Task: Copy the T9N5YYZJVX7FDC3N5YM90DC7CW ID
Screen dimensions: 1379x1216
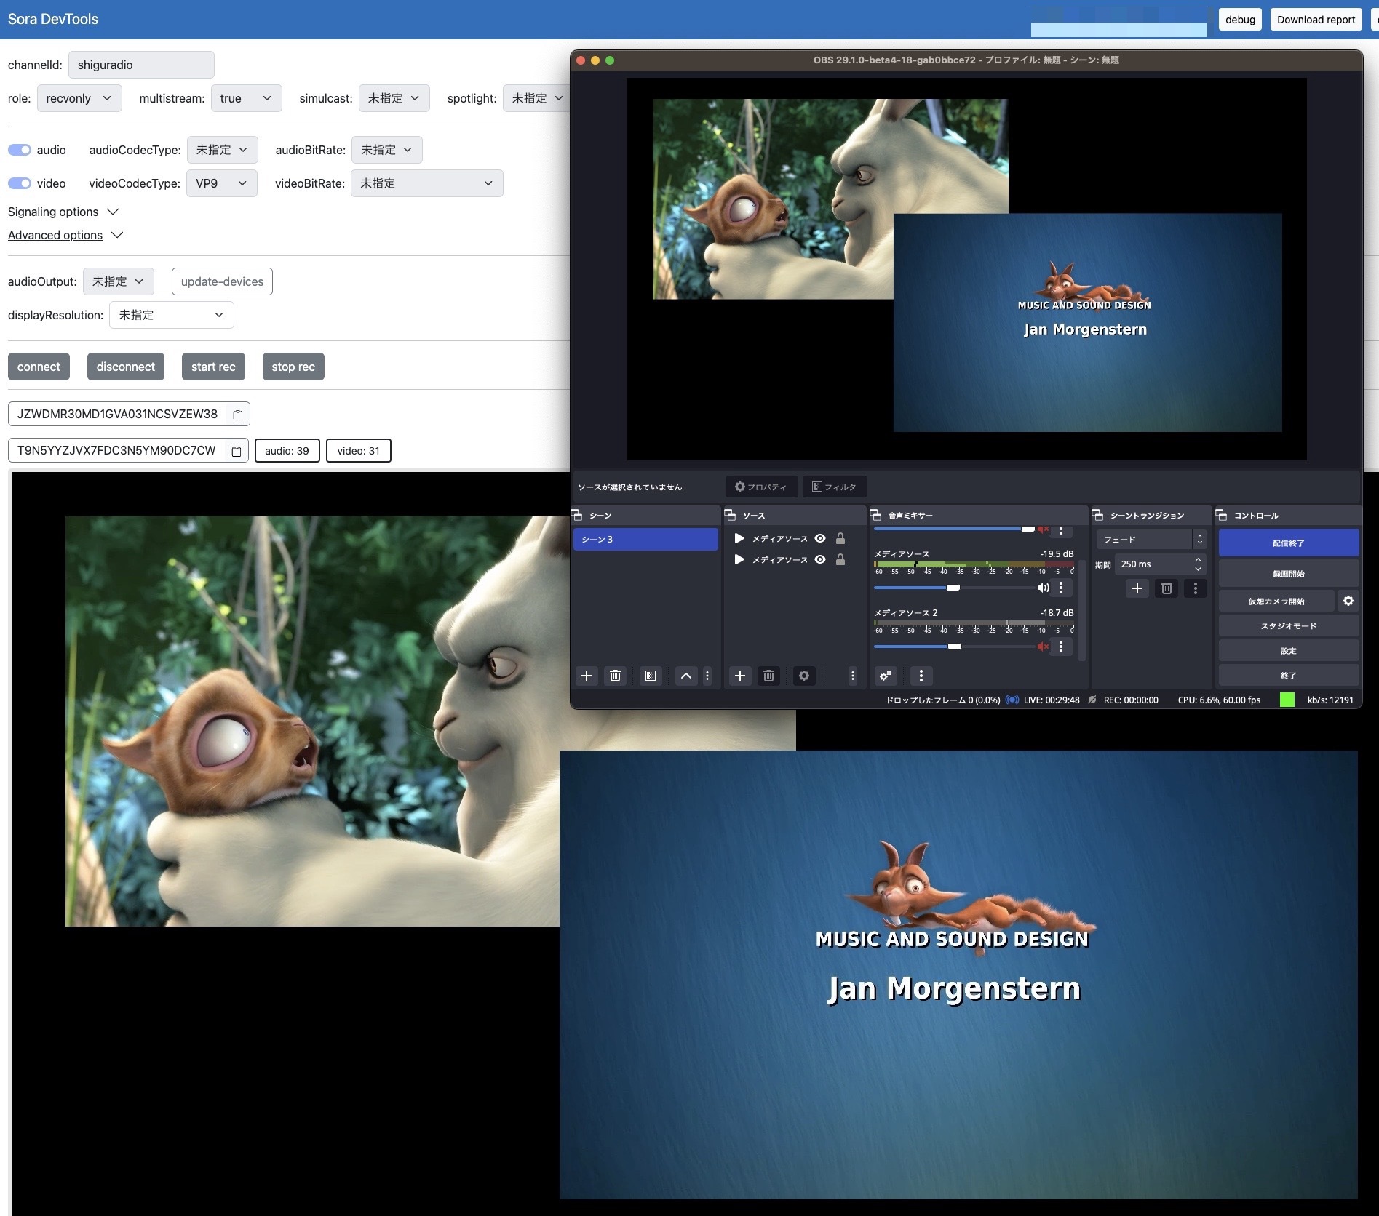Action: (x=237, y=451)
